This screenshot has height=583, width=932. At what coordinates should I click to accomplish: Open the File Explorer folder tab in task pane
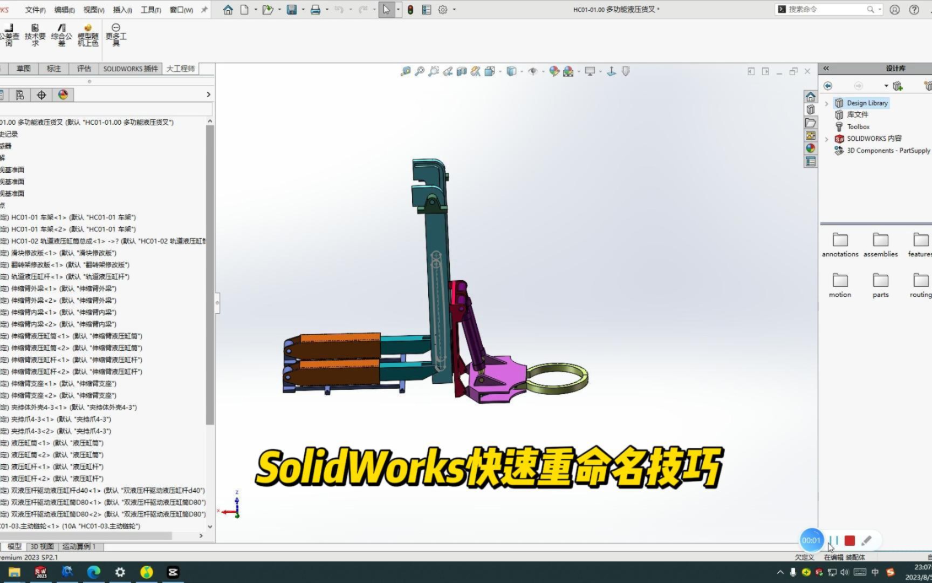pos(810,123)
